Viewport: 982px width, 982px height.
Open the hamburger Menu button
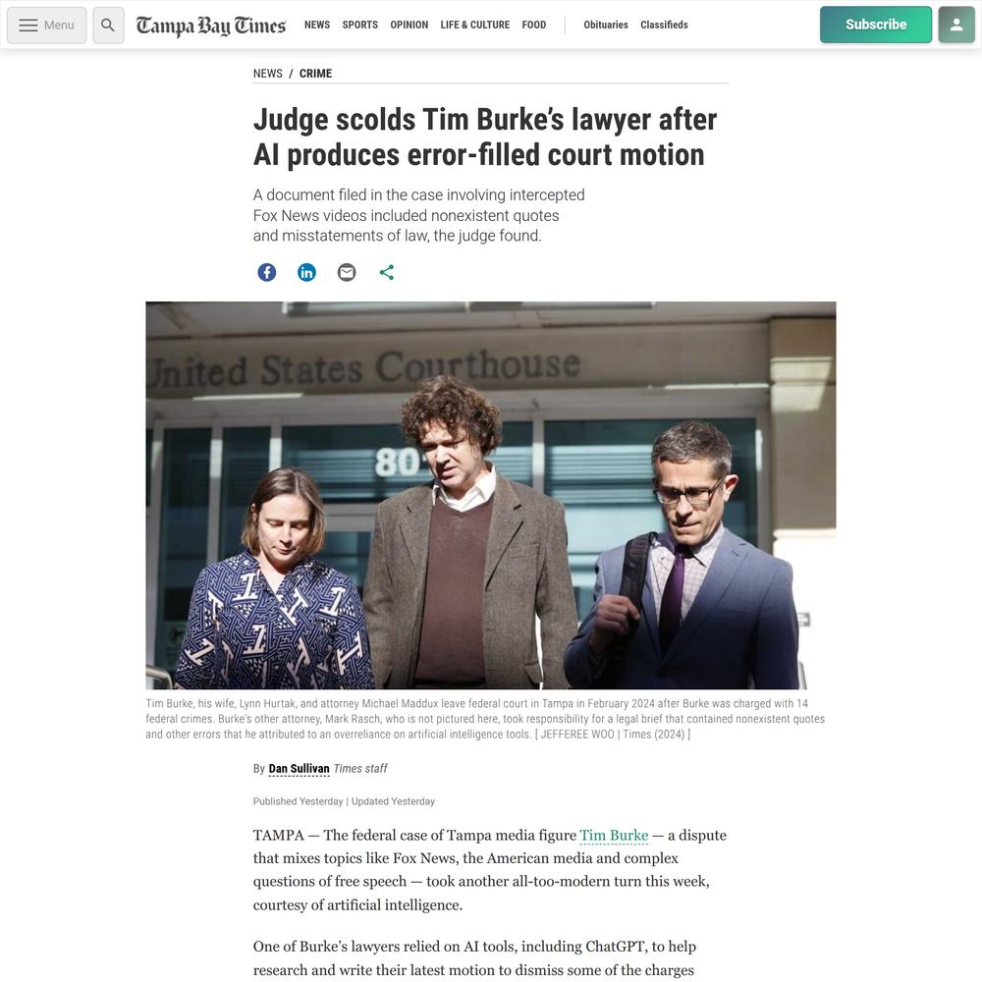[47, 26]
